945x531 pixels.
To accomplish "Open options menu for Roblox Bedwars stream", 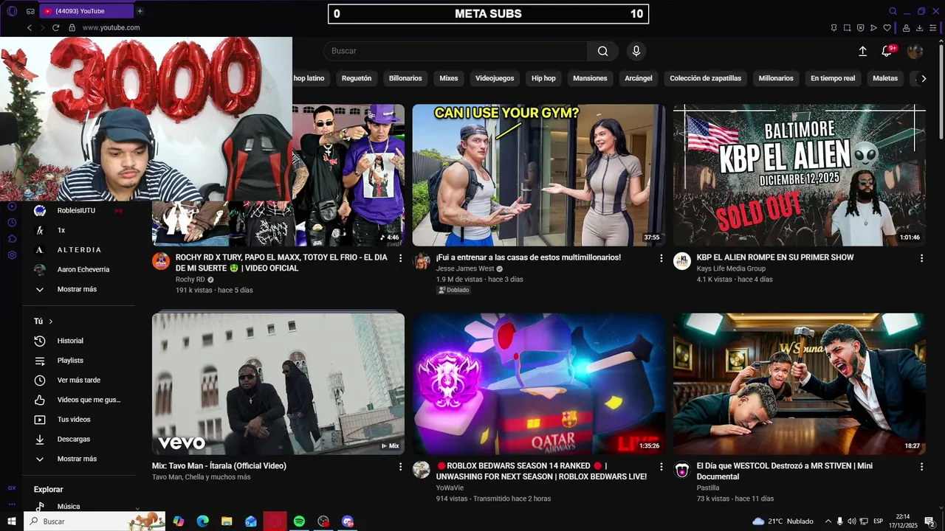I will pos(661,467).
